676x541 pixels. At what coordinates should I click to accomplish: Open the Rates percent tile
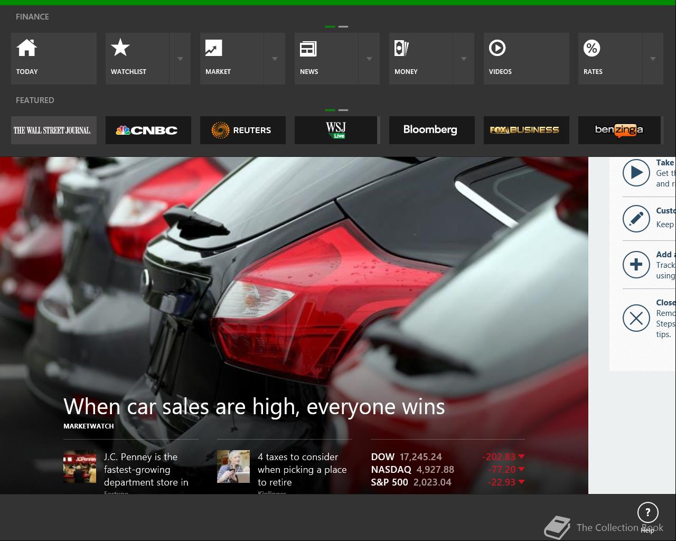pos(610,59)
